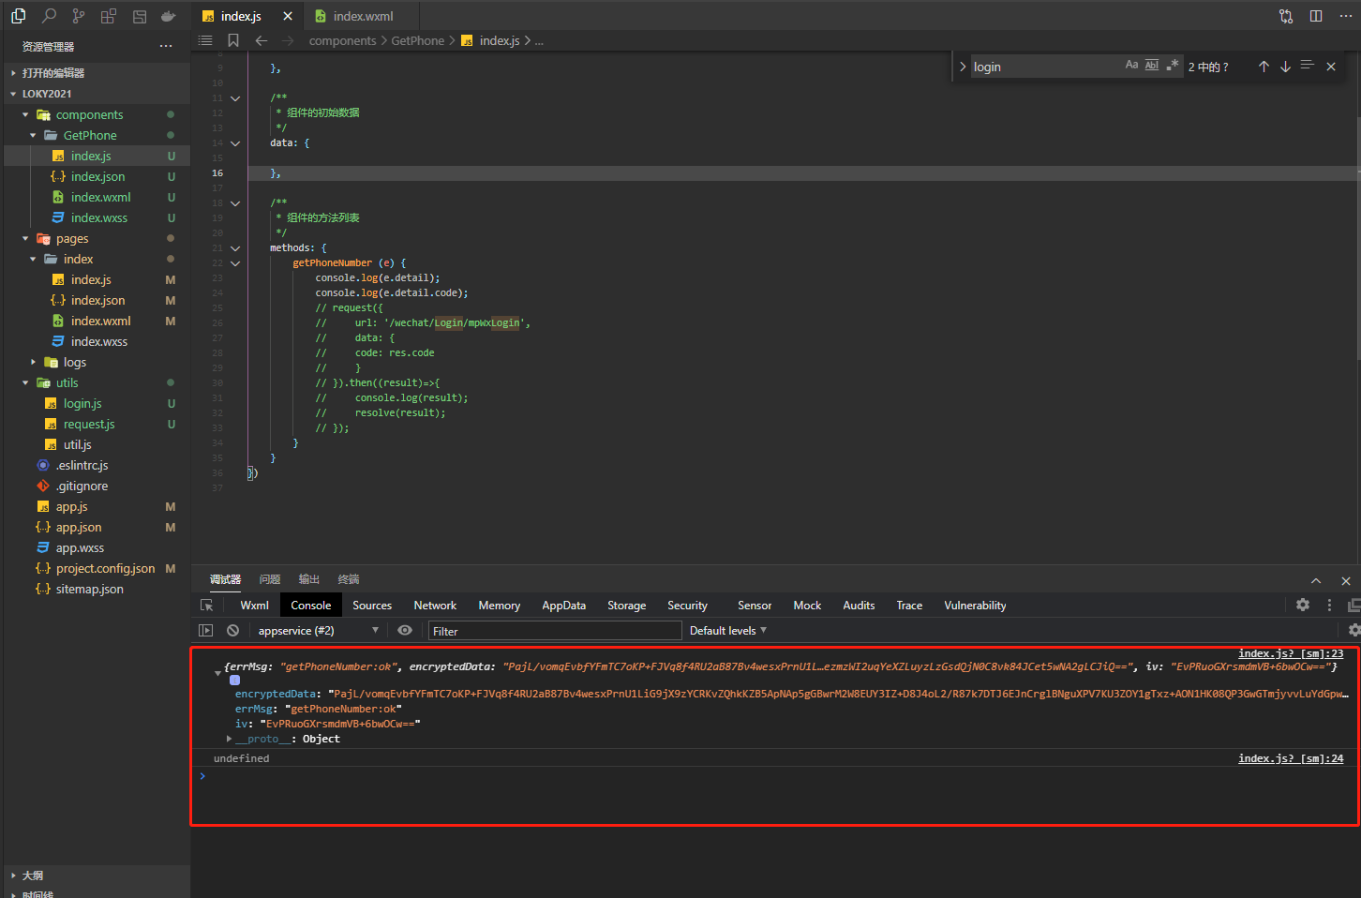This screenshot has height=898, width=1361.
Task: Open the AppData tab
Action: [563, 606]
